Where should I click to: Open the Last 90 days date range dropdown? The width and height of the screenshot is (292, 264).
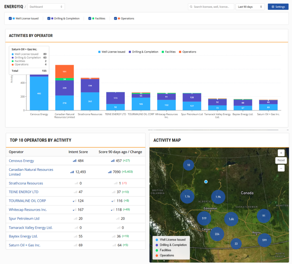[x=250, y=7]
